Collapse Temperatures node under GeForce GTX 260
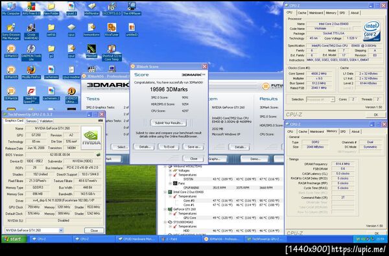Screen dimensions: 389x256 (x=170, y=214)
